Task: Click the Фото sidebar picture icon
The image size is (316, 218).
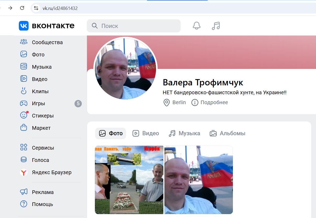Action: click(24, 54)
